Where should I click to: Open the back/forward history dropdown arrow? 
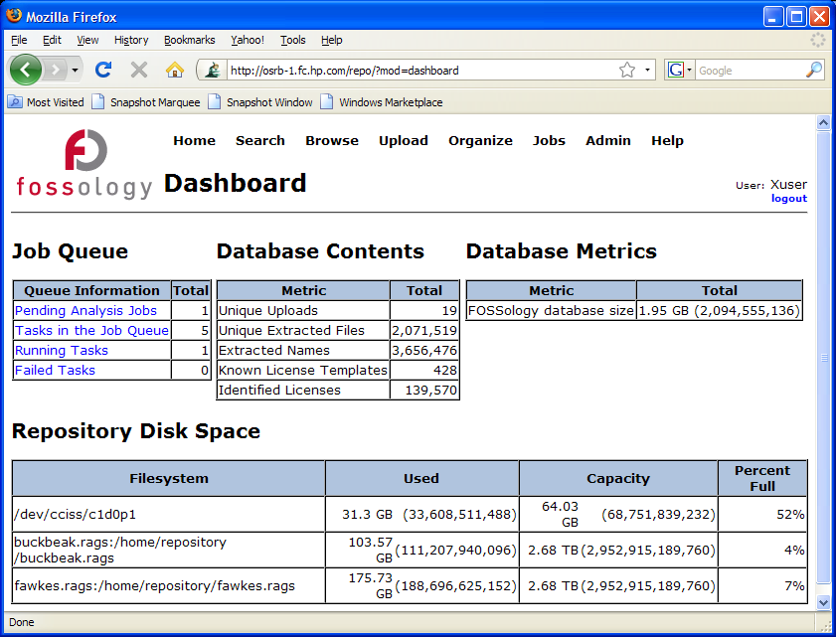tap(75, 71)
